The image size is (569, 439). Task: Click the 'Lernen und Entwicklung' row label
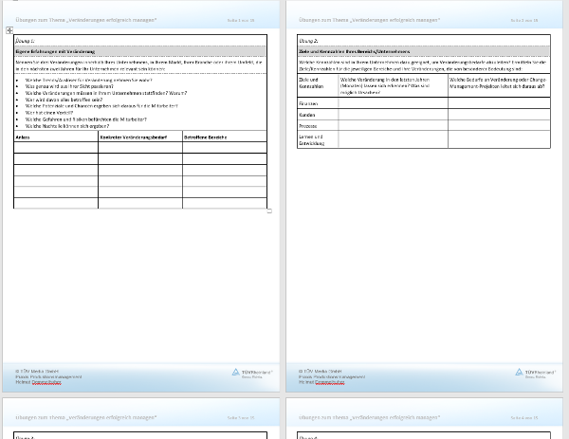(x=312, y=138)
